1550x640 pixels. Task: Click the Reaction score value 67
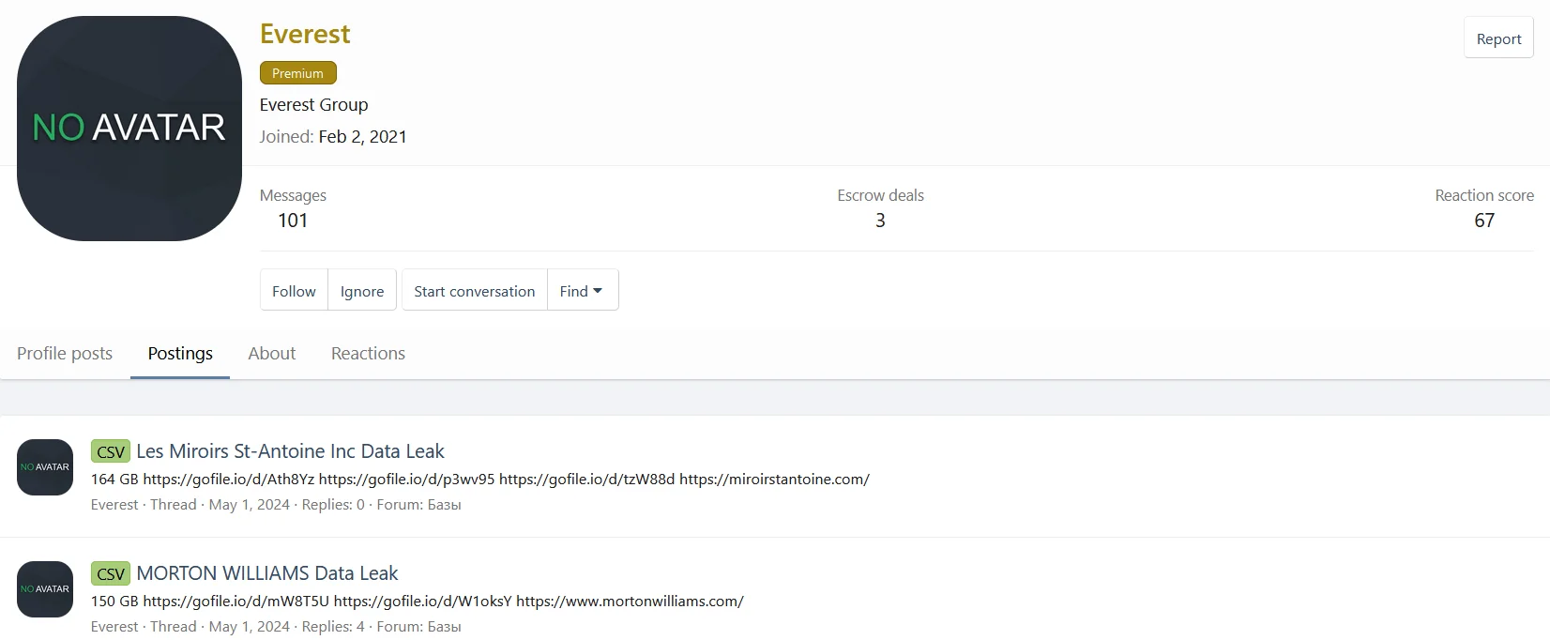point(1484,221)
